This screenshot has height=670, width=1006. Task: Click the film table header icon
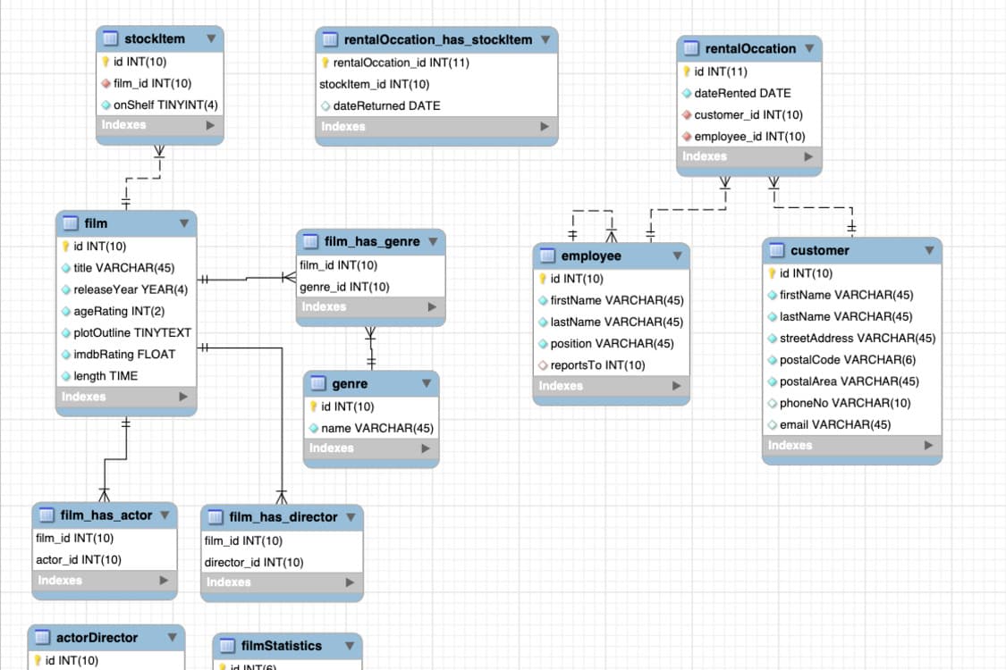[71, 223]
